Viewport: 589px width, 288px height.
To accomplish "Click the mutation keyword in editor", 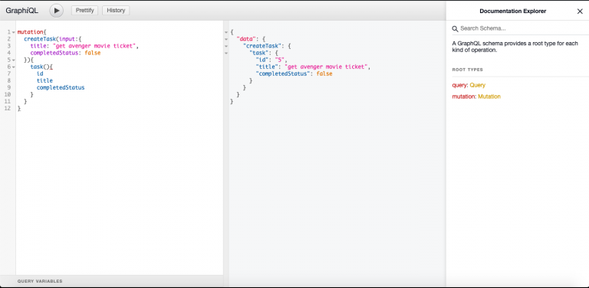I will click(x=31, y=32).
